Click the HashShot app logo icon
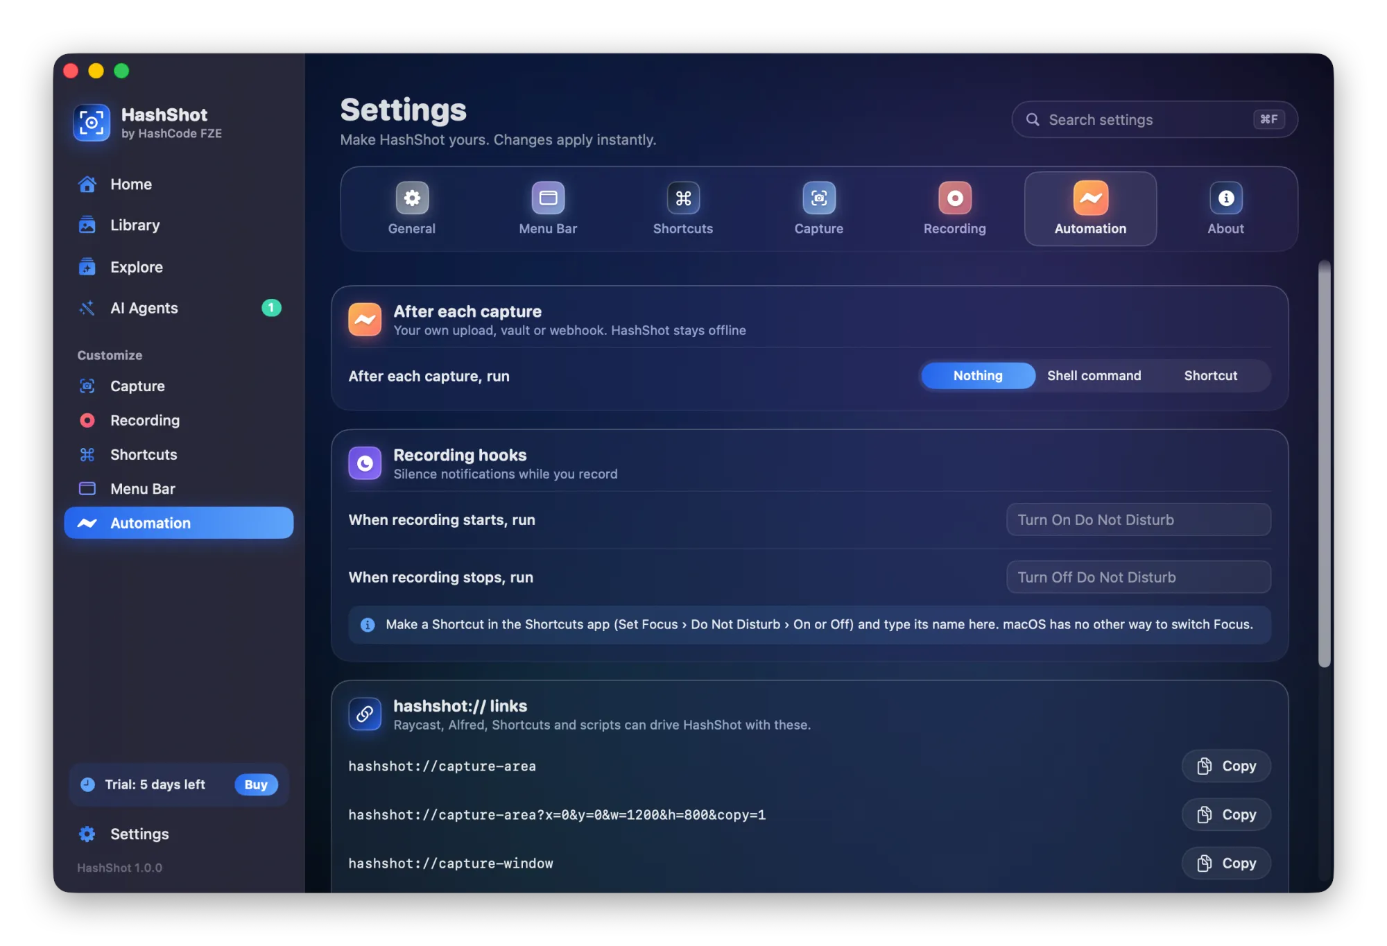 coord(92,123)
